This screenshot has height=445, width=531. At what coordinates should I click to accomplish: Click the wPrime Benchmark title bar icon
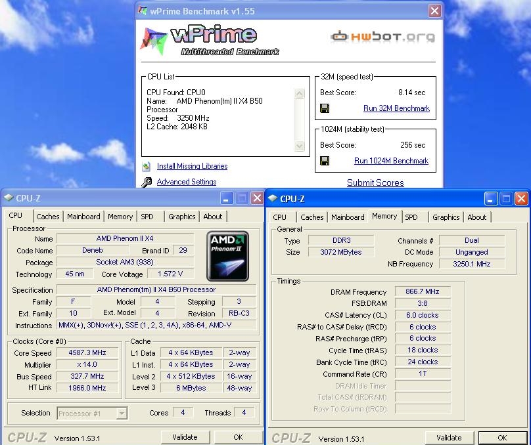pos(143,11)
